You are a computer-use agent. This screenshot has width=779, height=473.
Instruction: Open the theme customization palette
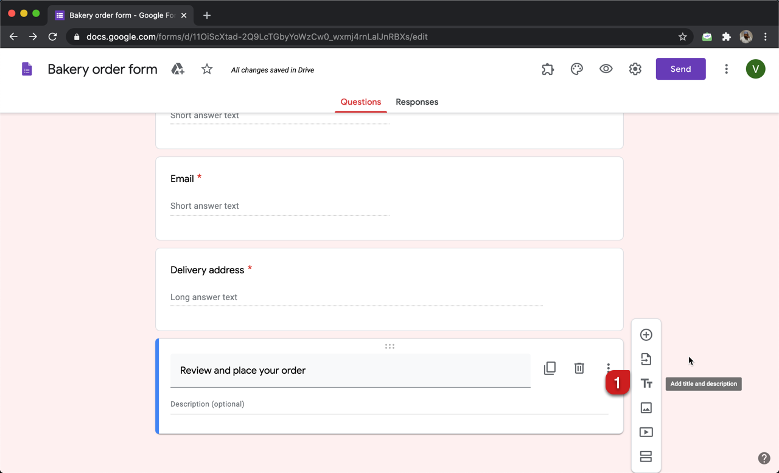576,69
